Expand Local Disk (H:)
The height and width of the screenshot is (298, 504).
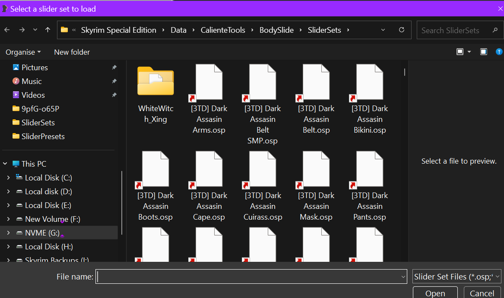pos(8,246)
